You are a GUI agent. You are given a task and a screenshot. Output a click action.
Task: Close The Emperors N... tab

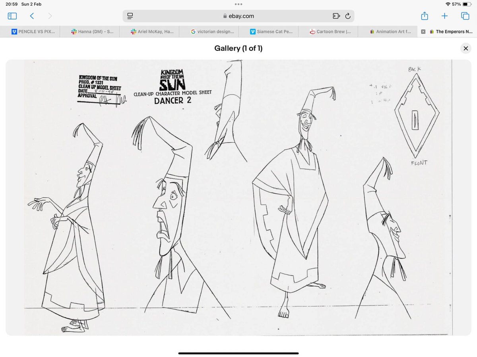point(423,32)
